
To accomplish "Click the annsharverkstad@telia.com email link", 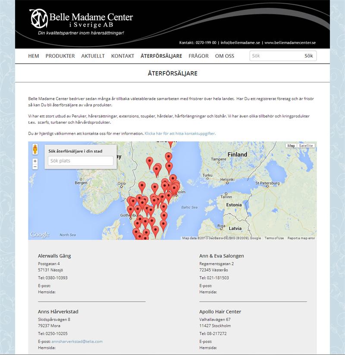I will 77,341.
